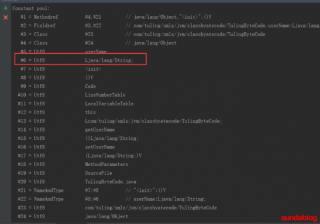
Task: Click 'SourceFile' at #19
Action: 98,173
